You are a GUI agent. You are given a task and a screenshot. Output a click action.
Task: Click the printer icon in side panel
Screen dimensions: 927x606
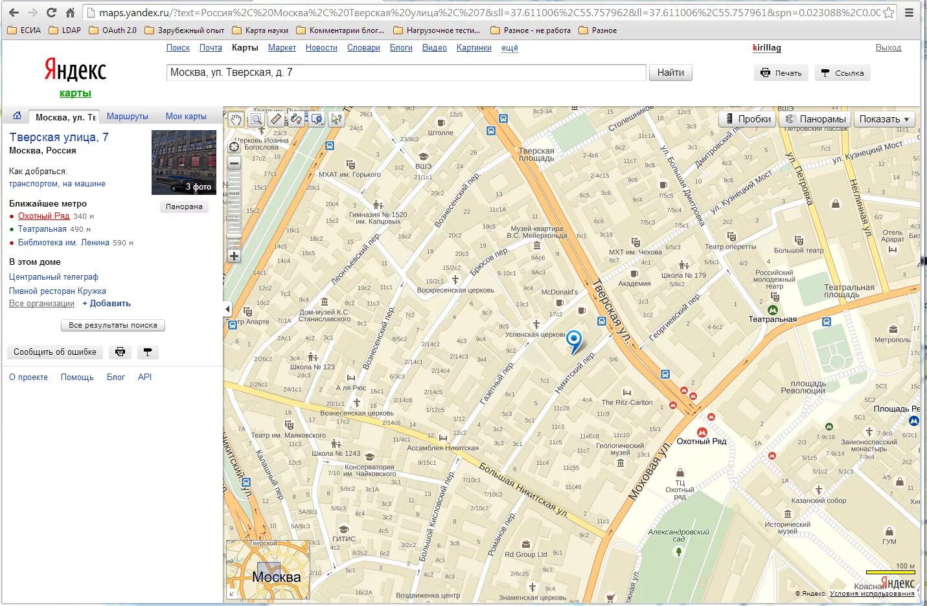pyautogui.click(x=120, y=352)
